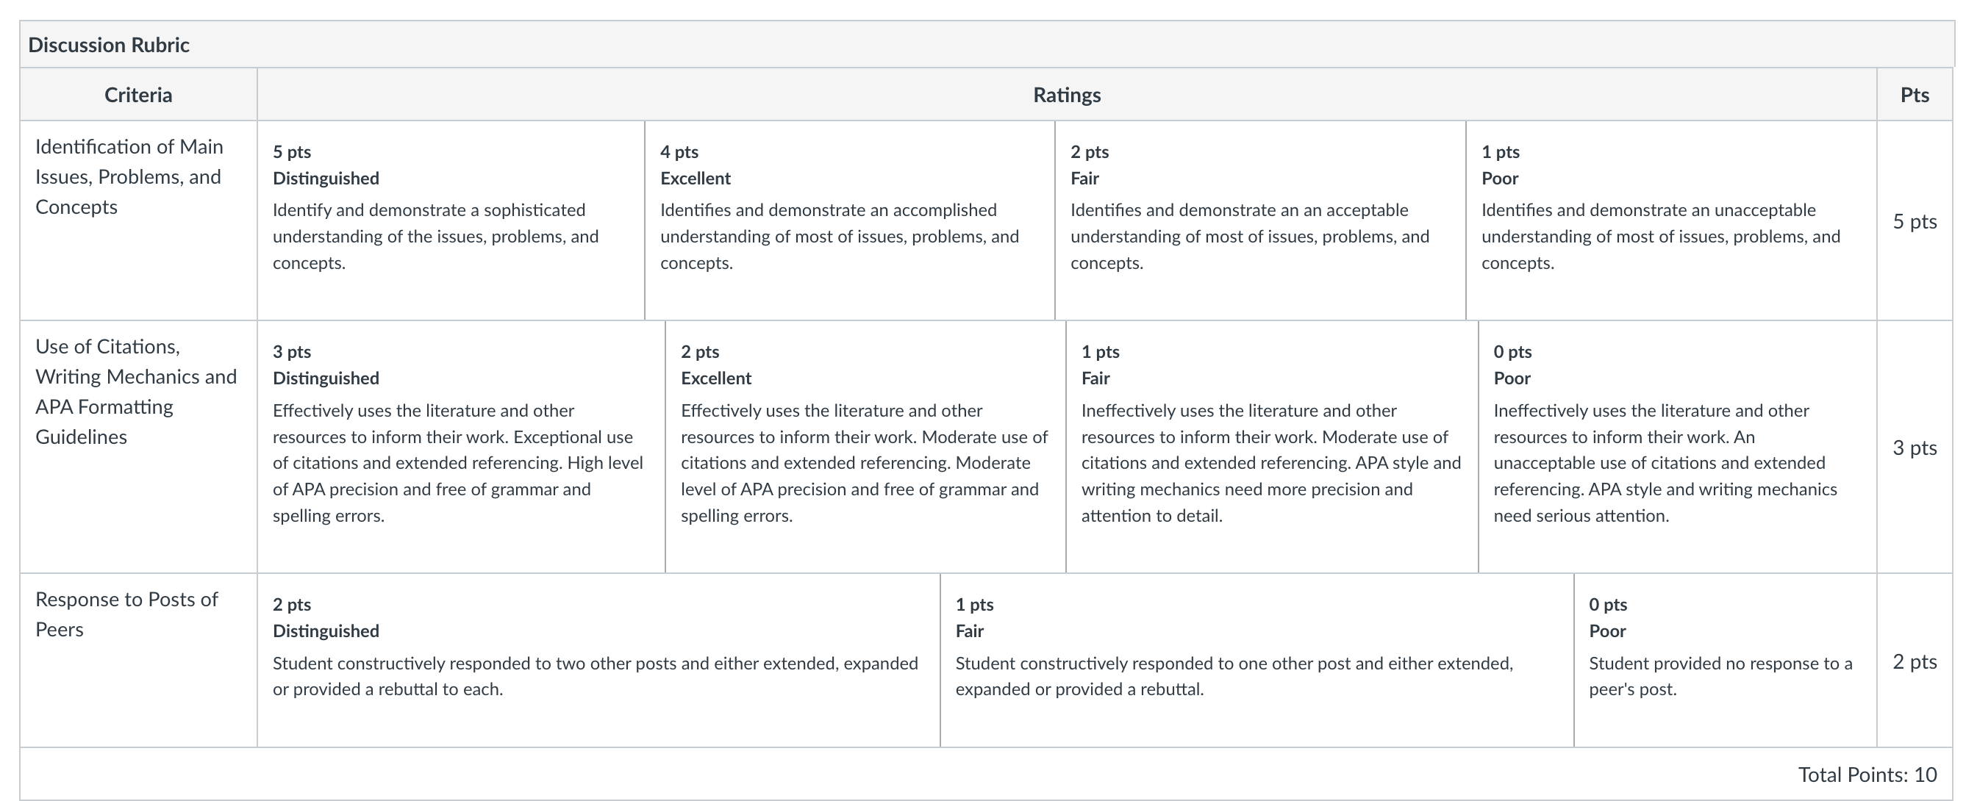The height and width of the screenshot is (801, 1966).
Task: Click the Identification of Main Issues criterion
Action: 129,177
